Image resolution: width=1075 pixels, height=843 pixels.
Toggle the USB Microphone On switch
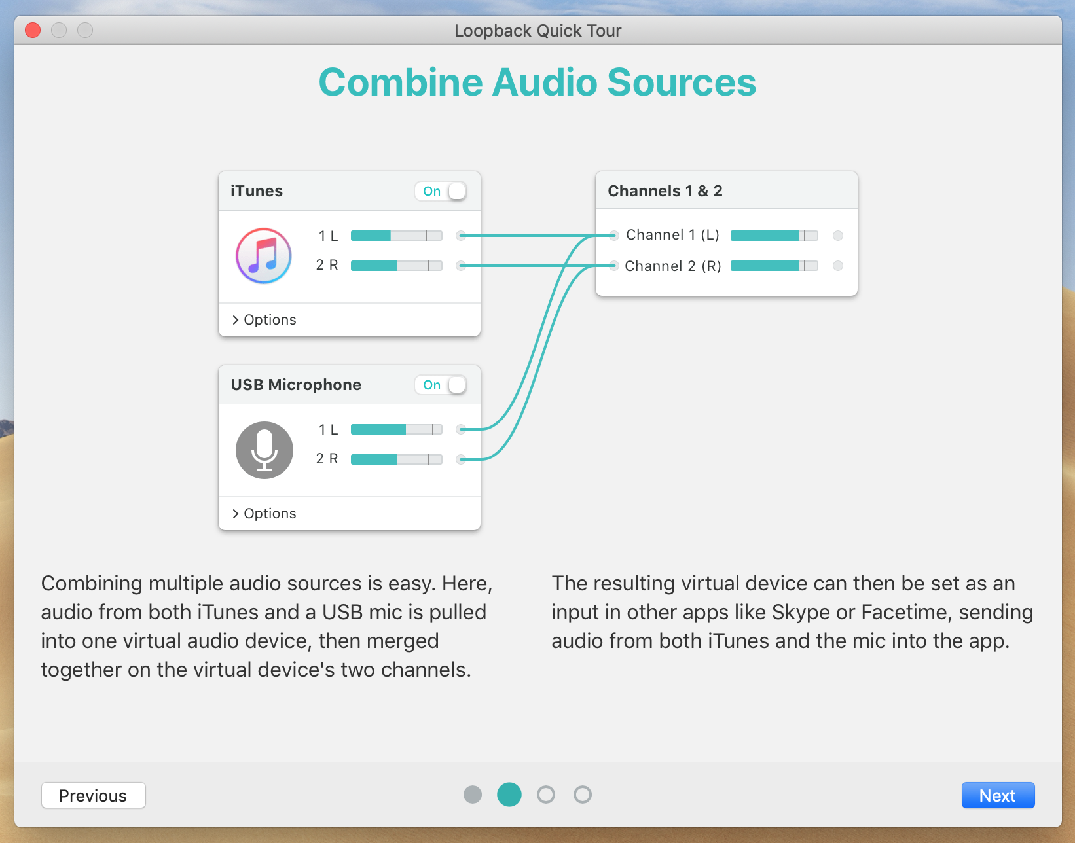tap(441, 385)
